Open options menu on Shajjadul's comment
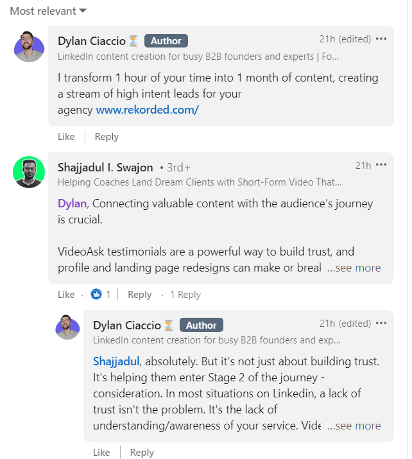Viewport: 412px width, 459px height. tap(381, 165)
